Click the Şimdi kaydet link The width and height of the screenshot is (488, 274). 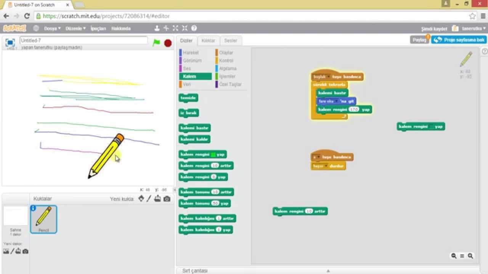pos(434,29)
